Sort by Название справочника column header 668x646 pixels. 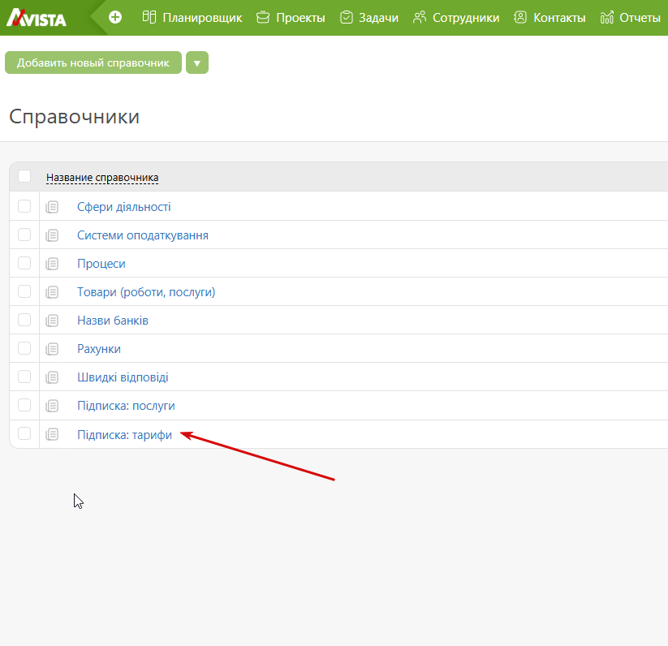pyautogui.click(x=102, y=178)
